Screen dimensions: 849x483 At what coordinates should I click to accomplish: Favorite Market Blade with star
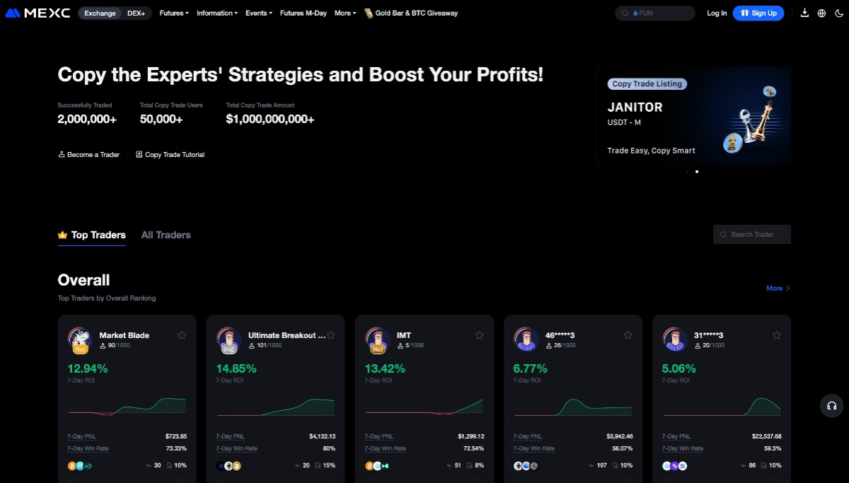[182, 335]
